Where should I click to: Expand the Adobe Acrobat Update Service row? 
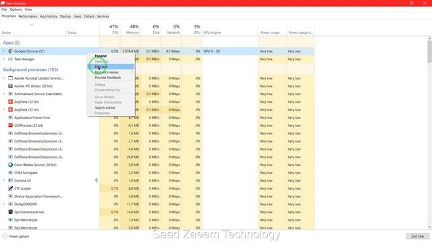coord(3,78)
